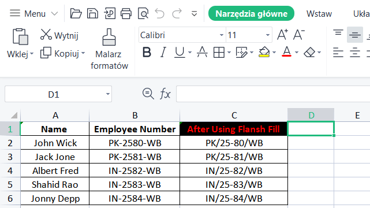370x208 pixels.
Task: Click the Select All corner triangle
Action: click(x=14, y=115)
